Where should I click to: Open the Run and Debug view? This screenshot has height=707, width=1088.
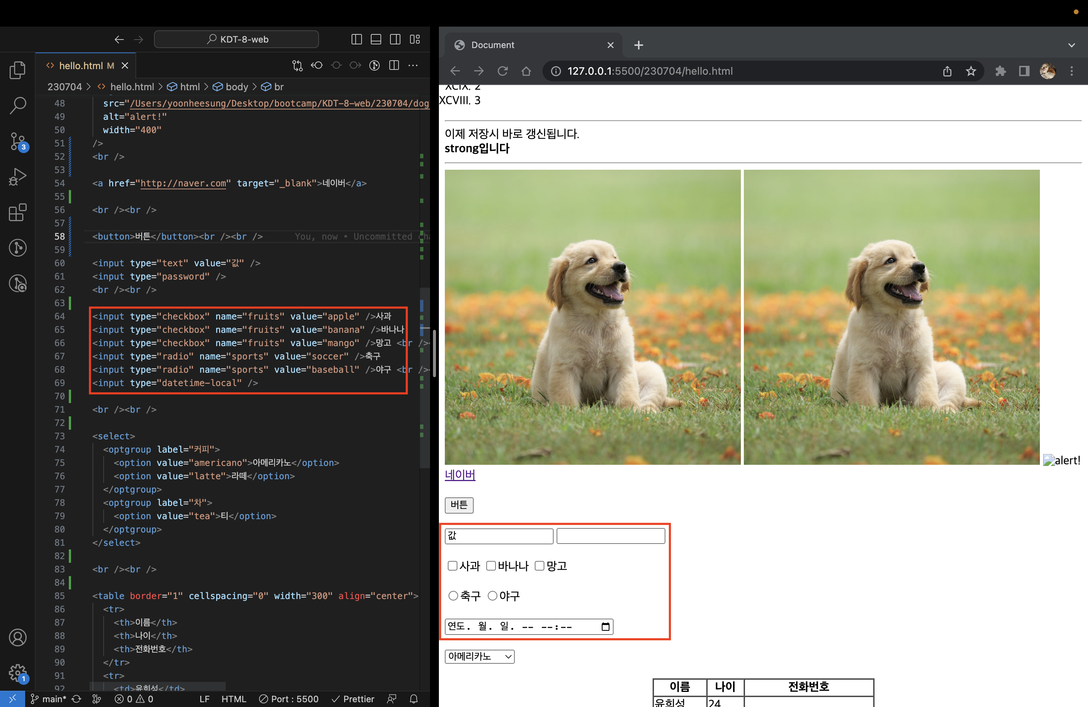point(17,177)
